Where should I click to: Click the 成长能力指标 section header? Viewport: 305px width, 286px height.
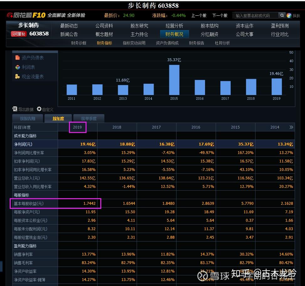pos(25,136)
